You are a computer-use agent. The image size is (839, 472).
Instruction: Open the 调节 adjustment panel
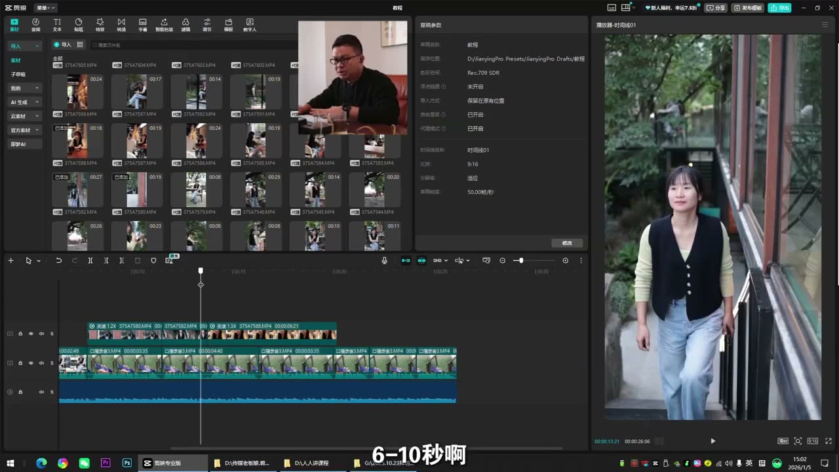point(207,25)
